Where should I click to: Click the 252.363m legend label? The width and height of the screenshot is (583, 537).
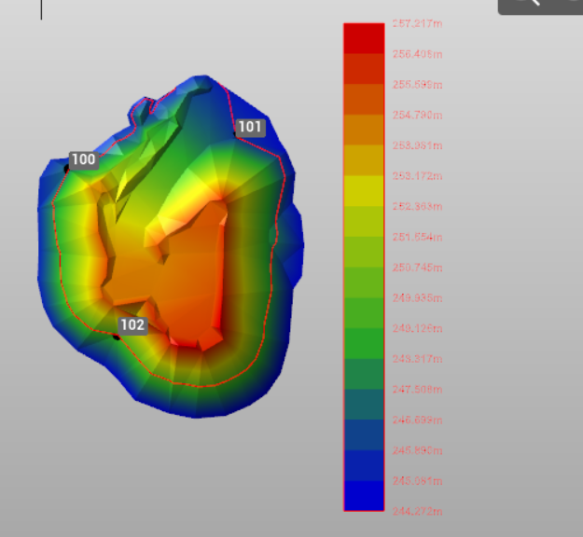click(417, 206)
